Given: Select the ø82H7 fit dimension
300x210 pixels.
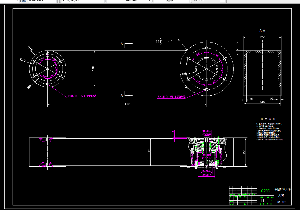Looking at the screenshot, I should pos(207,175).
